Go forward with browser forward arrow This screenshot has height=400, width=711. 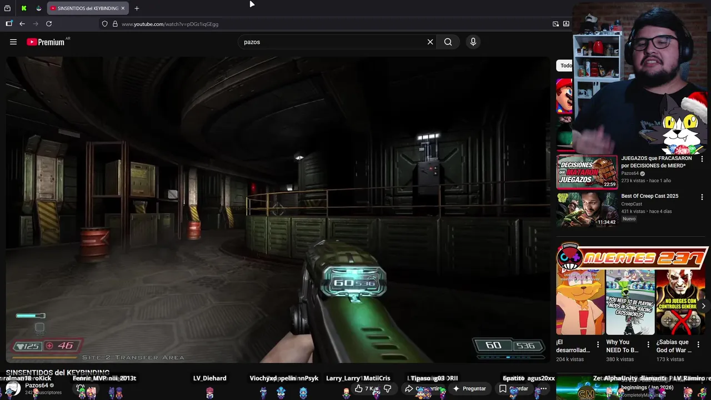(36, 24)
